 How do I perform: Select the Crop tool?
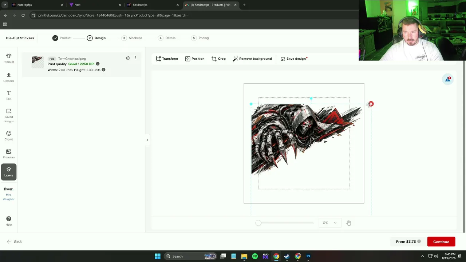[x=218, y=59]
